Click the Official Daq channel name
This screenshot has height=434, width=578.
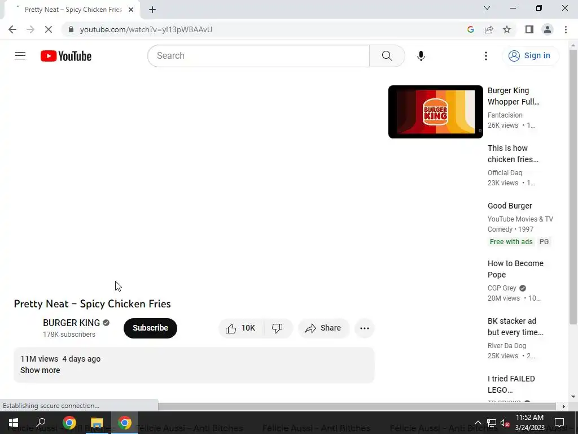click(x=505, y=173)
